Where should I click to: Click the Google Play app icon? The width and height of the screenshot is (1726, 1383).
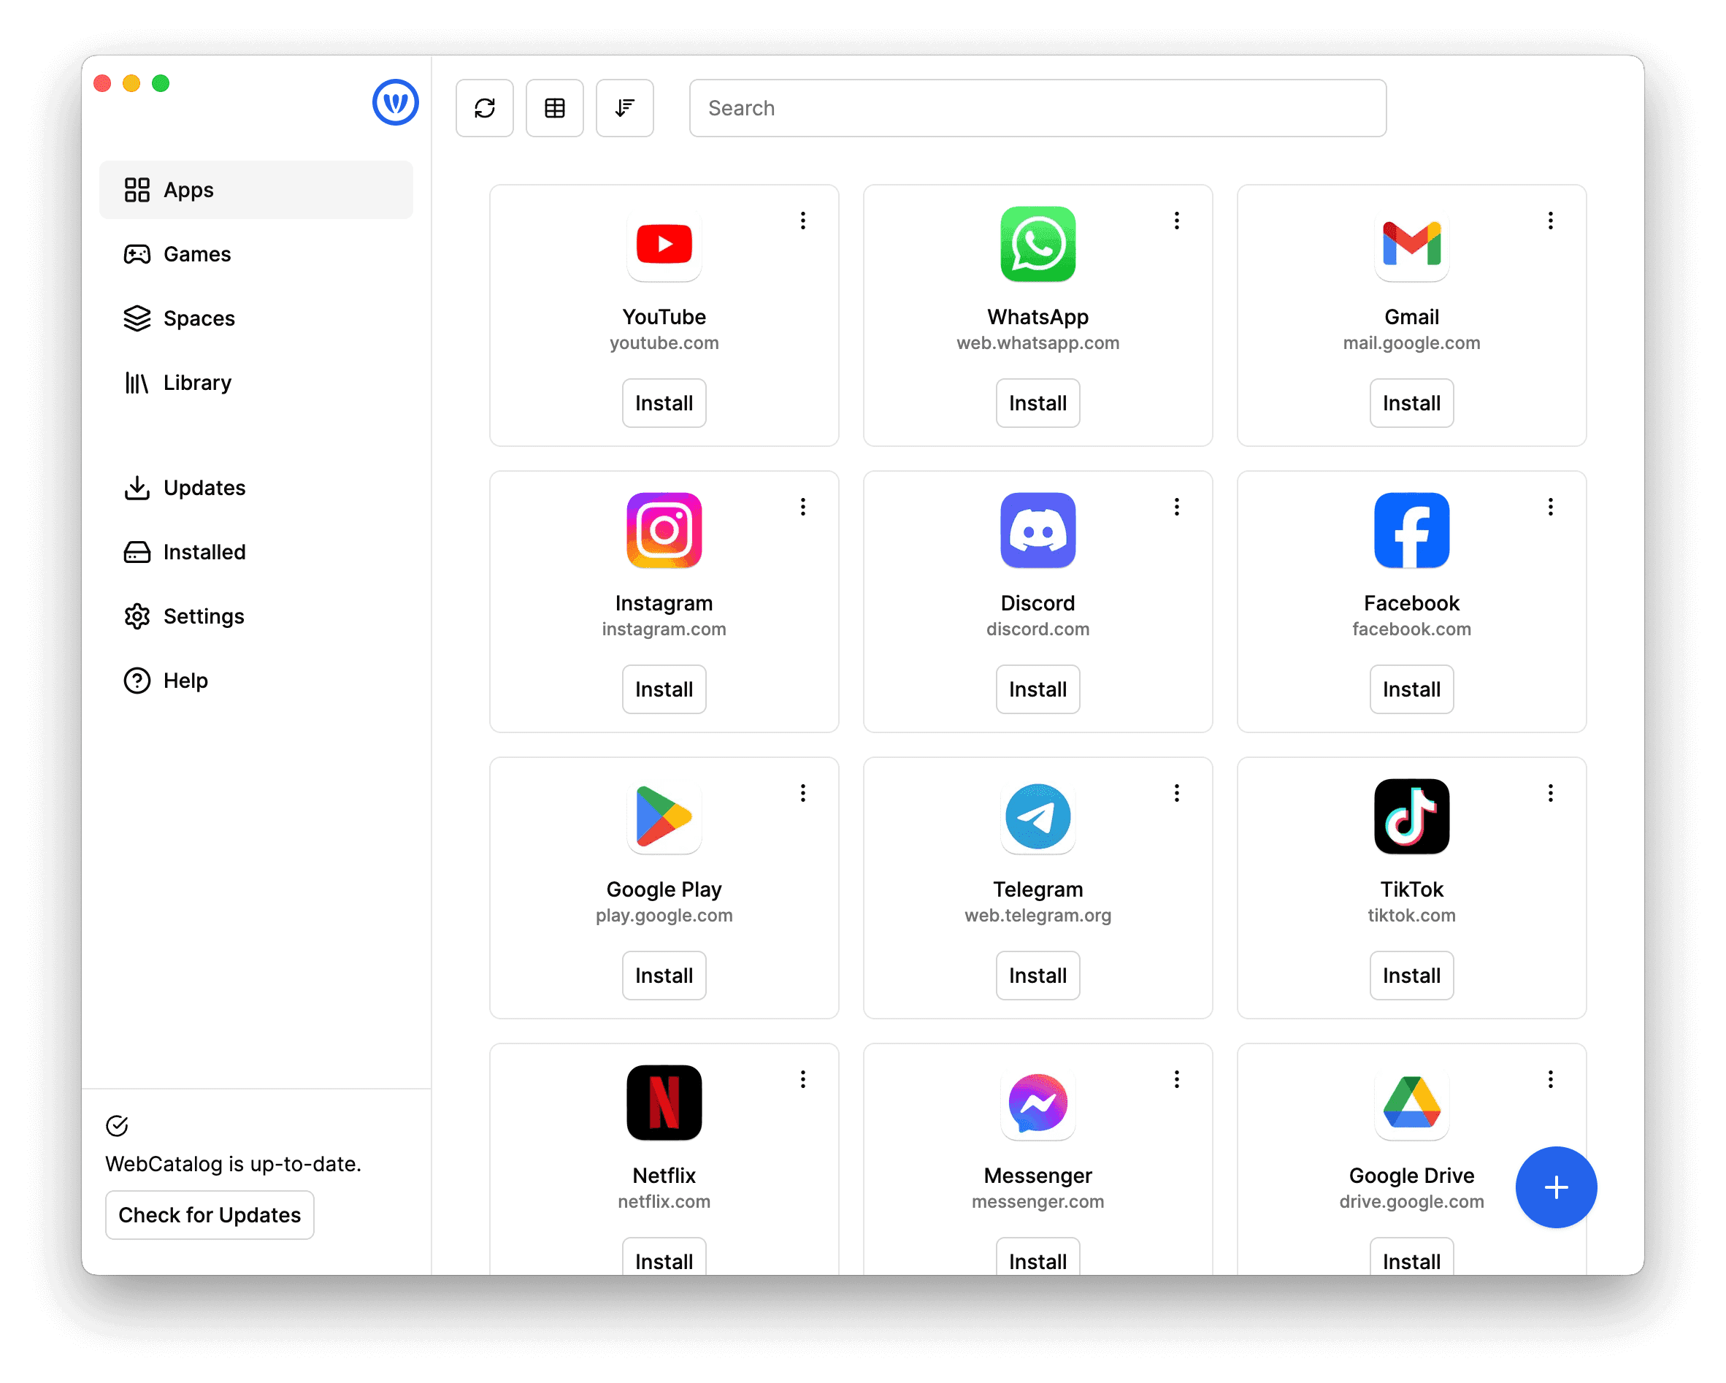tap(663, 817)
